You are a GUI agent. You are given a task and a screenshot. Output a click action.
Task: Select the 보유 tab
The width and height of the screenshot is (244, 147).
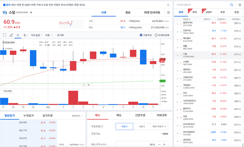click(223, 12)
